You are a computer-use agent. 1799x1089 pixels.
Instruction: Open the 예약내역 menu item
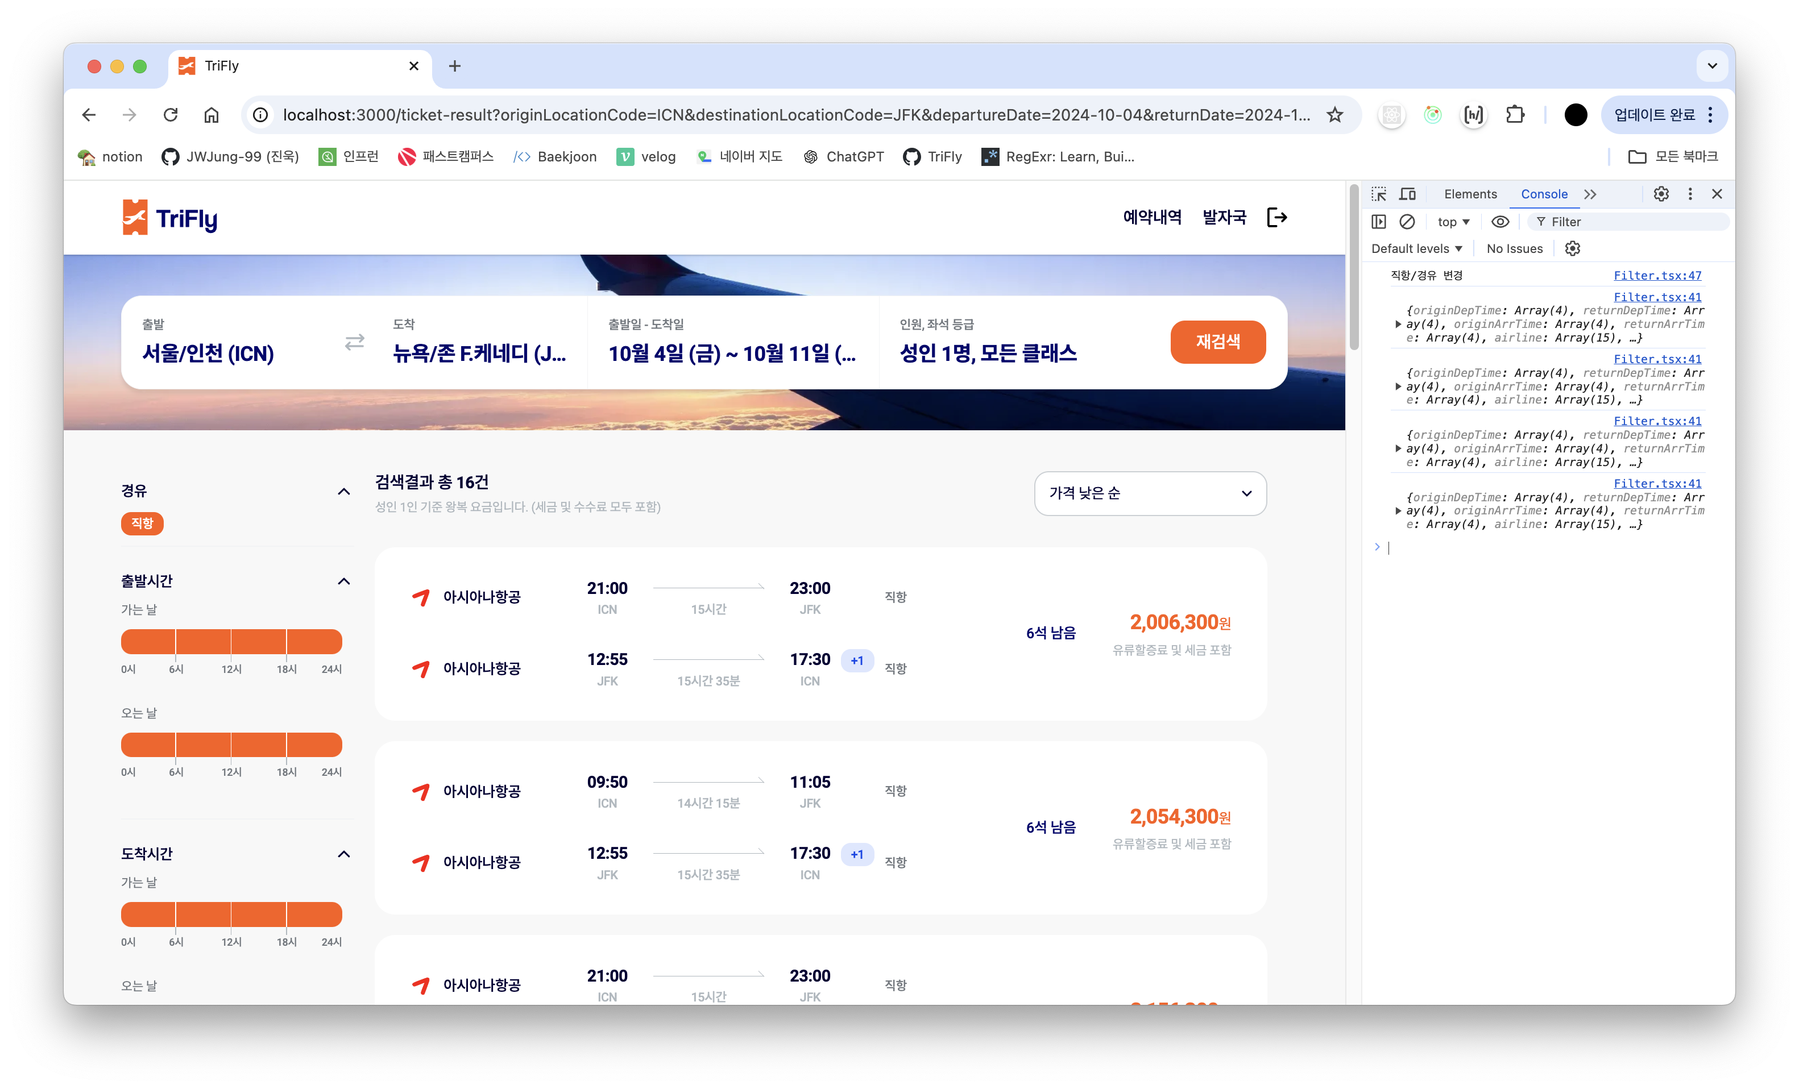coord(1152,217)
